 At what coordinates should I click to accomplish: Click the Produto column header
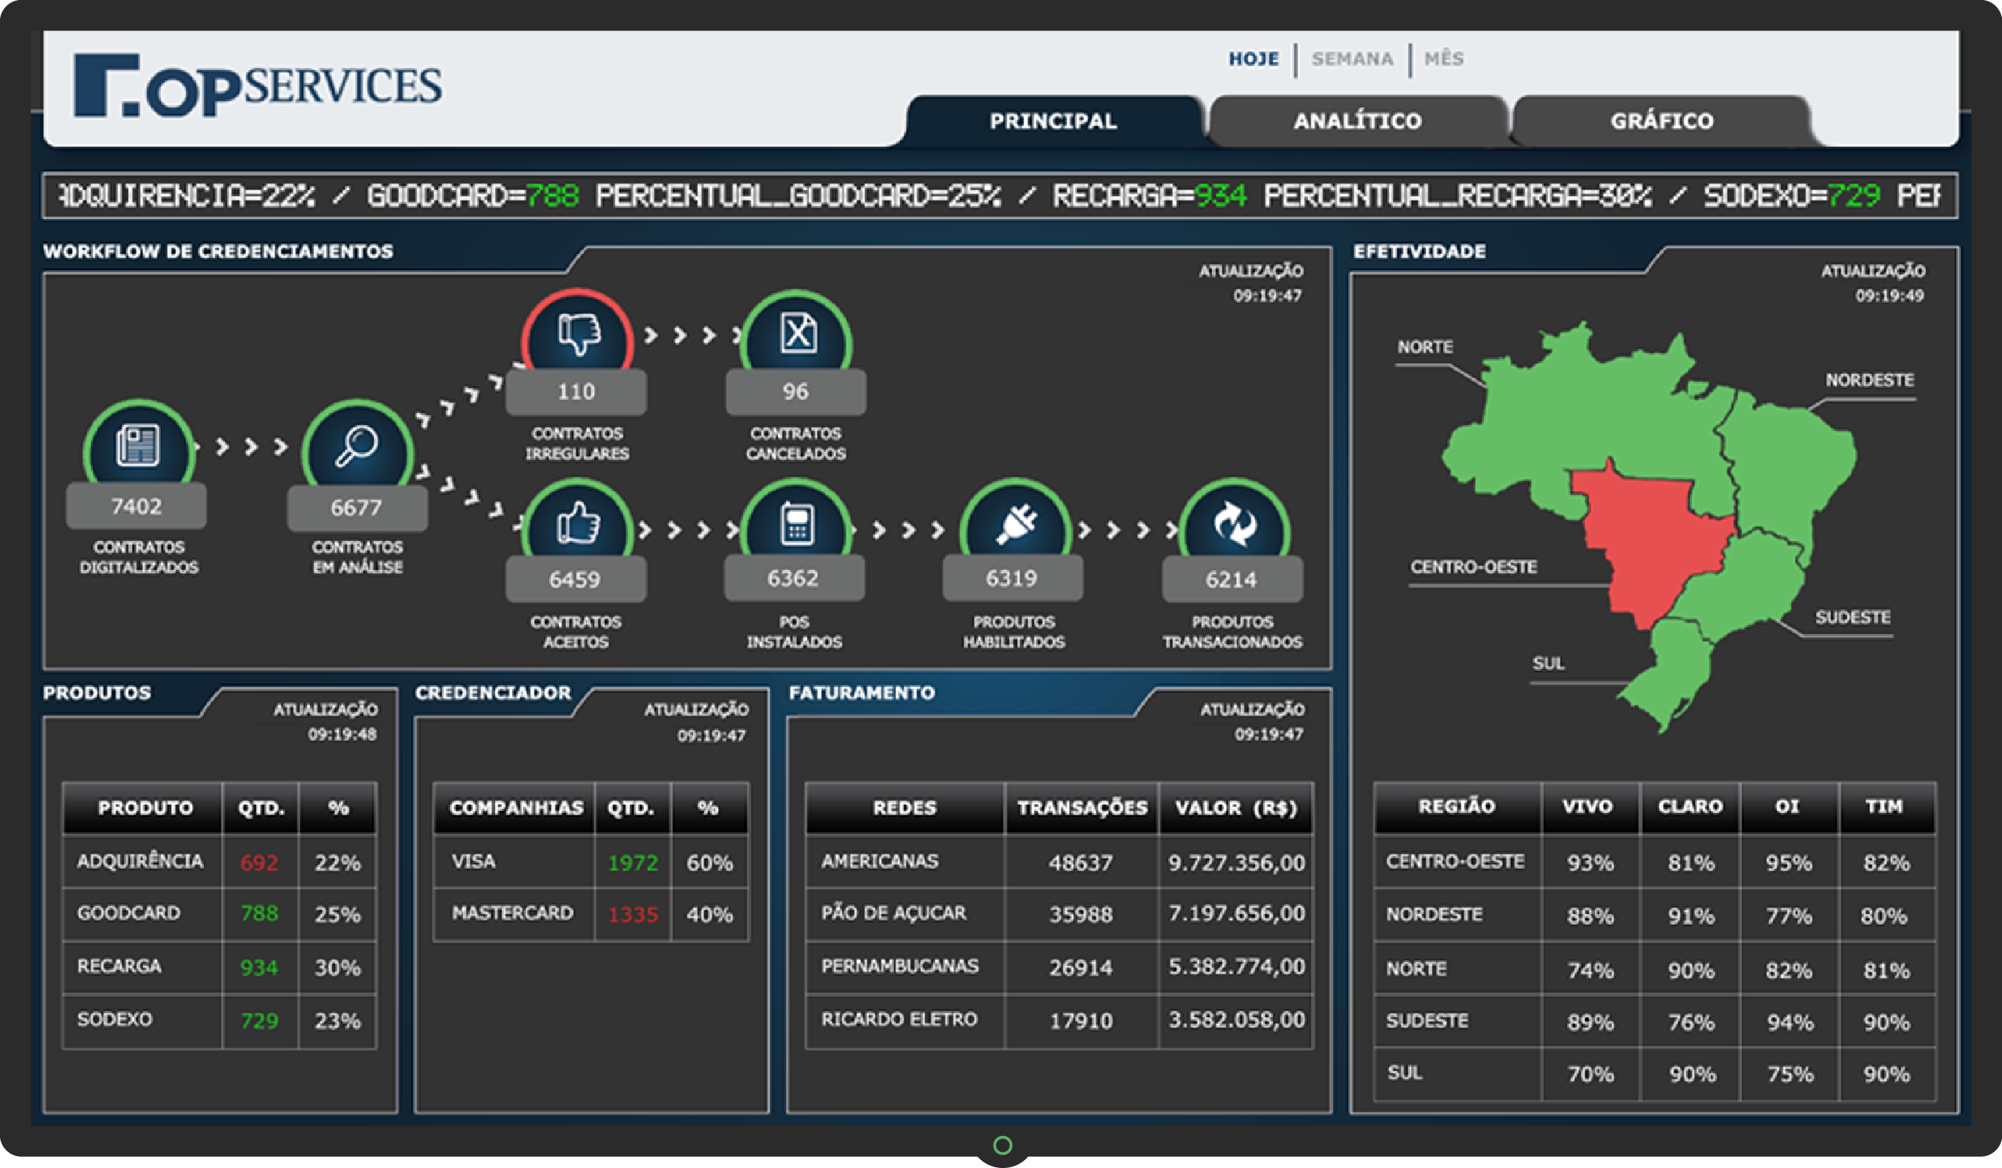click(145, 807)
